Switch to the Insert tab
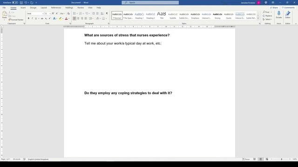Image resolution: width=298 pixels, height=167 pixels. click(23, 8)
